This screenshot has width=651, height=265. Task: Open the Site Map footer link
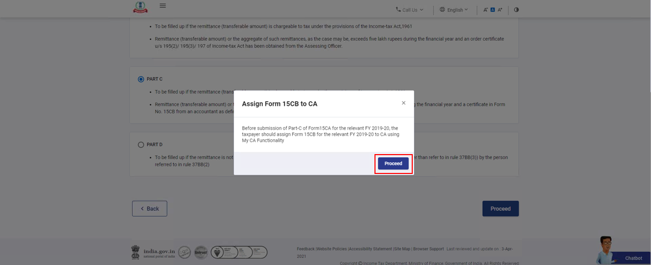[x=402, y=249]
